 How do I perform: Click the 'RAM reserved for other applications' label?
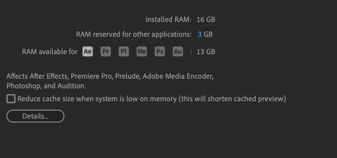click(x=134, y=34)
